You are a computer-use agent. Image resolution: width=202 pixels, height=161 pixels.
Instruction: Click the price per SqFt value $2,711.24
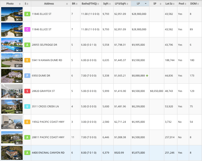pyautogui.click(x=120, y=122)
